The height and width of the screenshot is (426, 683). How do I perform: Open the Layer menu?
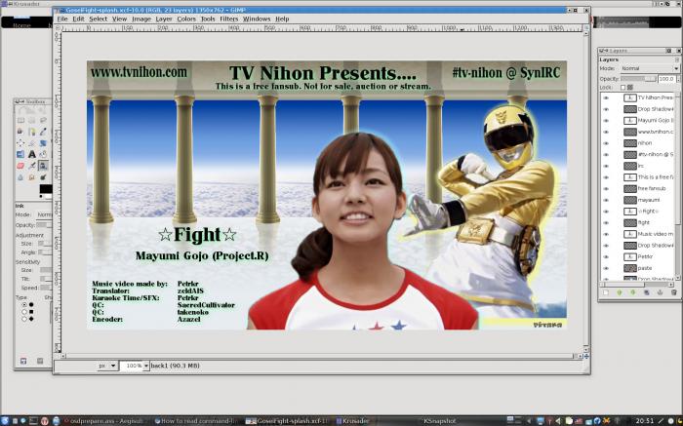[x=164, y=19]
